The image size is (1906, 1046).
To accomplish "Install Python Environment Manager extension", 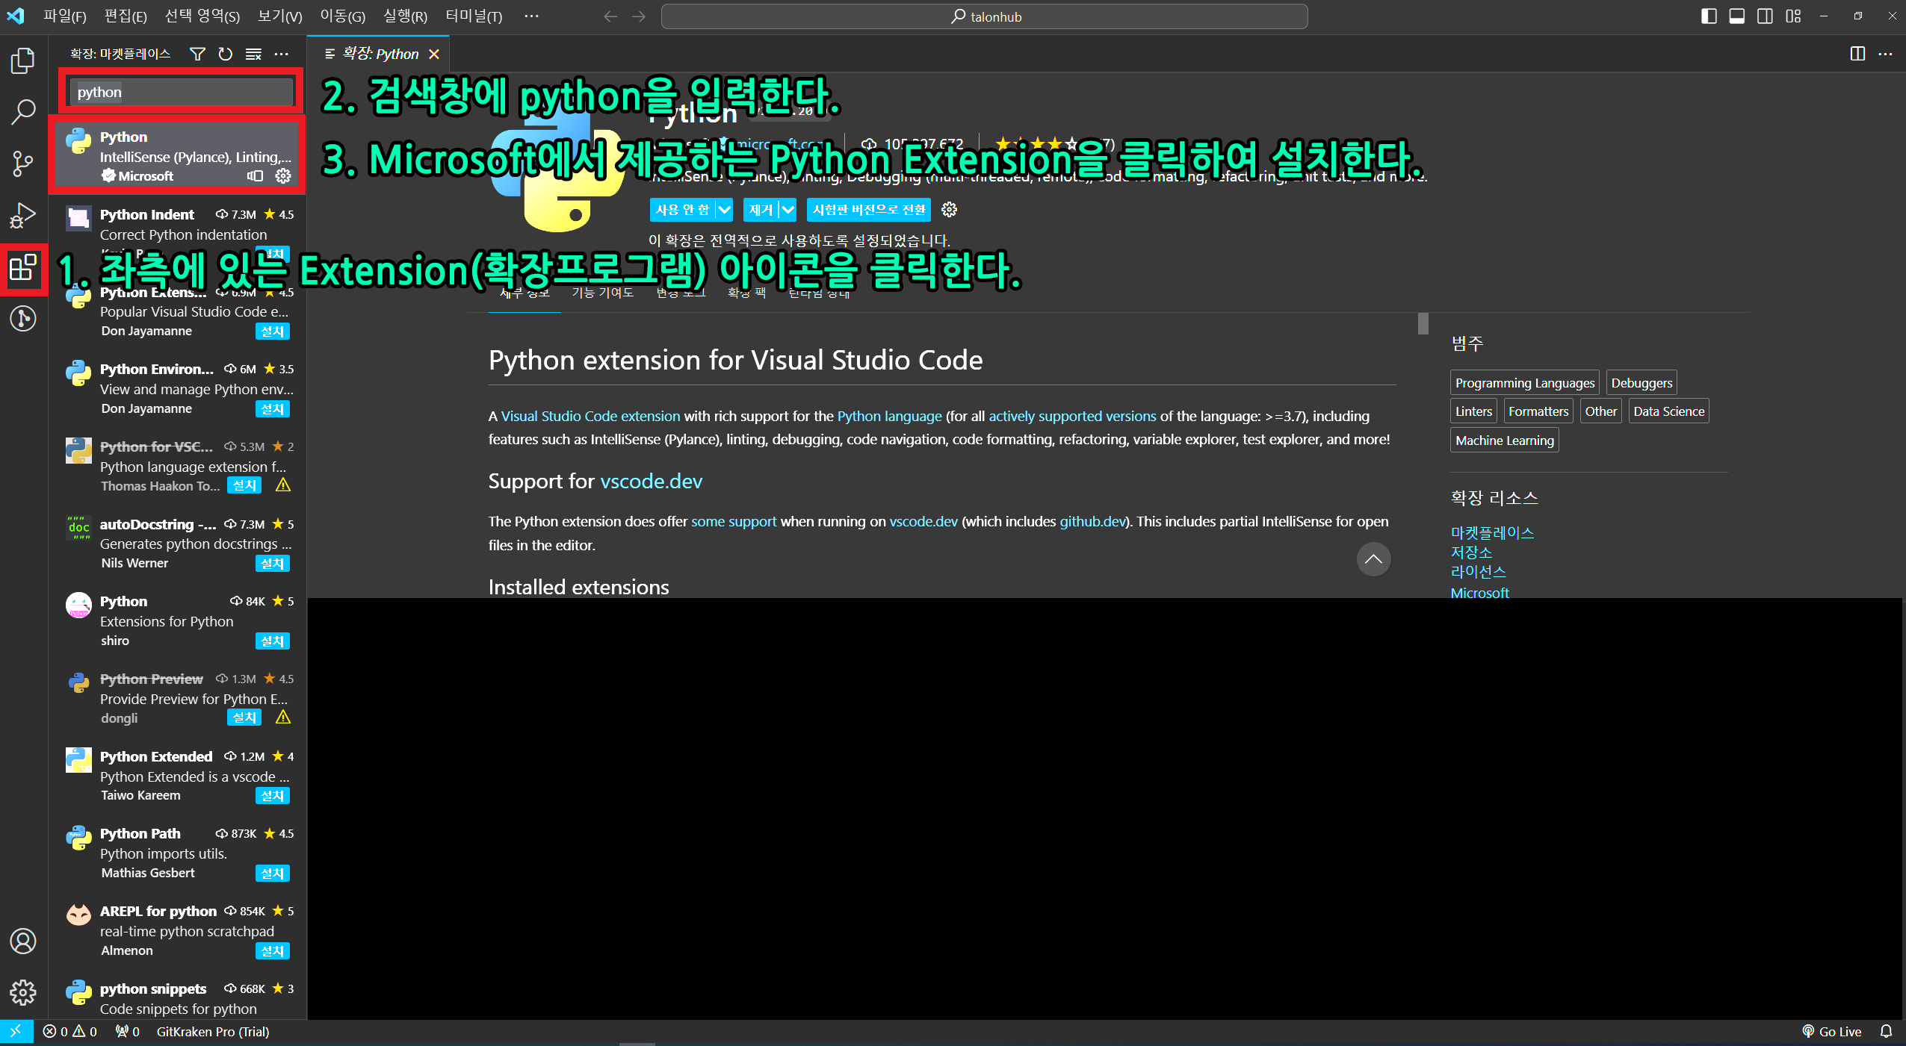I will click(x=272, y=408).
